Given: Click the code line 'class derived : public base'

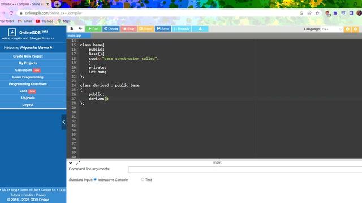Looking at the screenshot, I should (110, 85).
